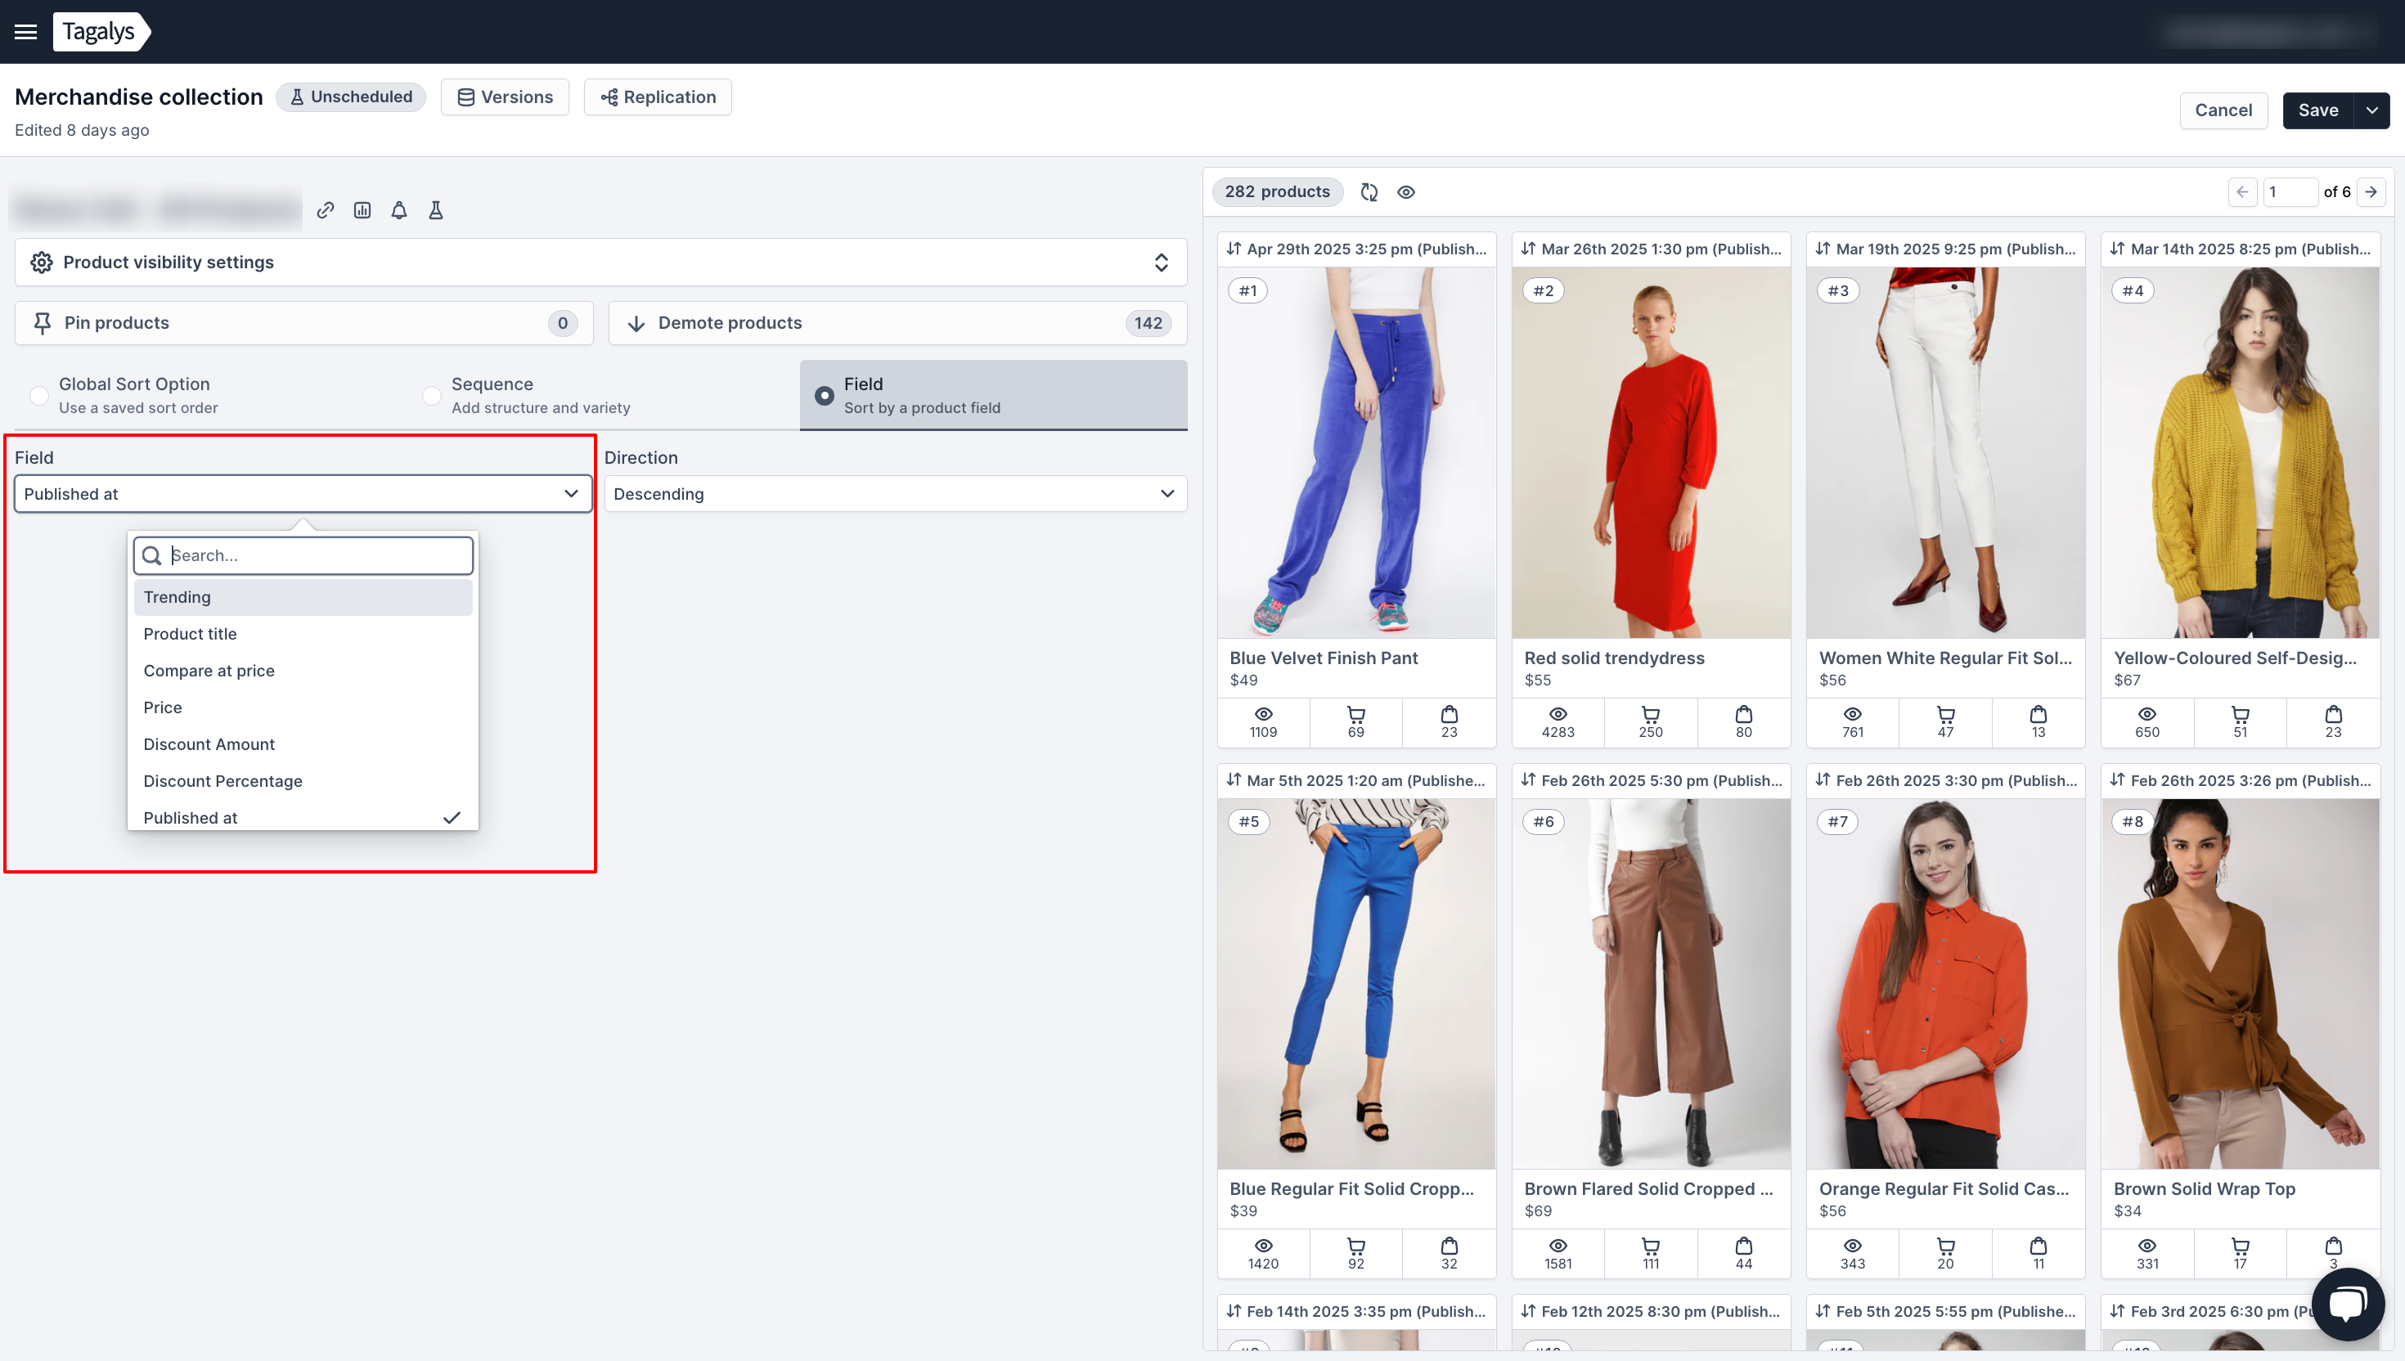
Task: Click bag icon on Red solid trendydress
Action: (x=1744, y=715)
